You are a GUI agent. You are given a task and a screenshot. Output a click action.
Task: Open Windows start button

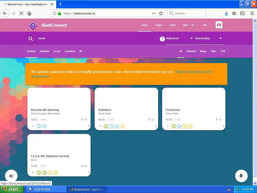coord(12,189)
